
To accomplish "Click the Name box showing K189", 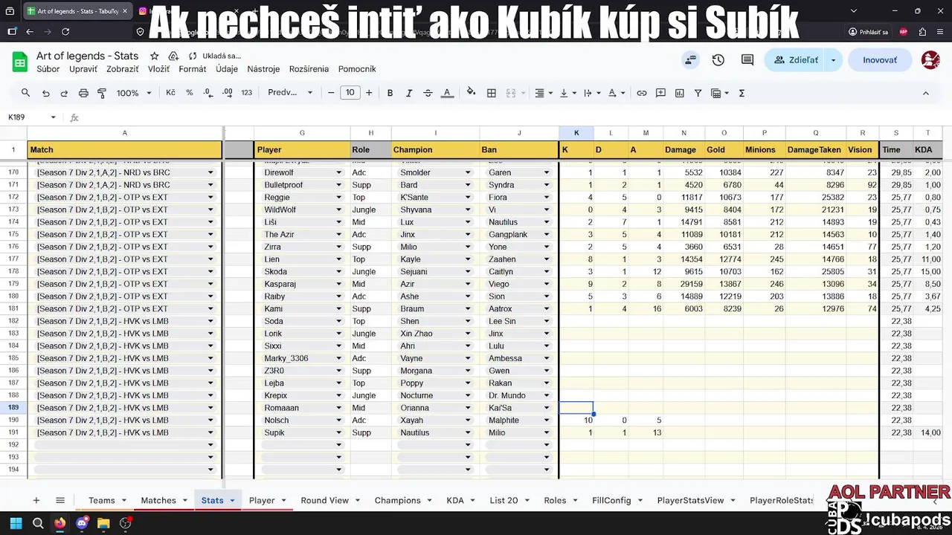I will coord(31,117).
